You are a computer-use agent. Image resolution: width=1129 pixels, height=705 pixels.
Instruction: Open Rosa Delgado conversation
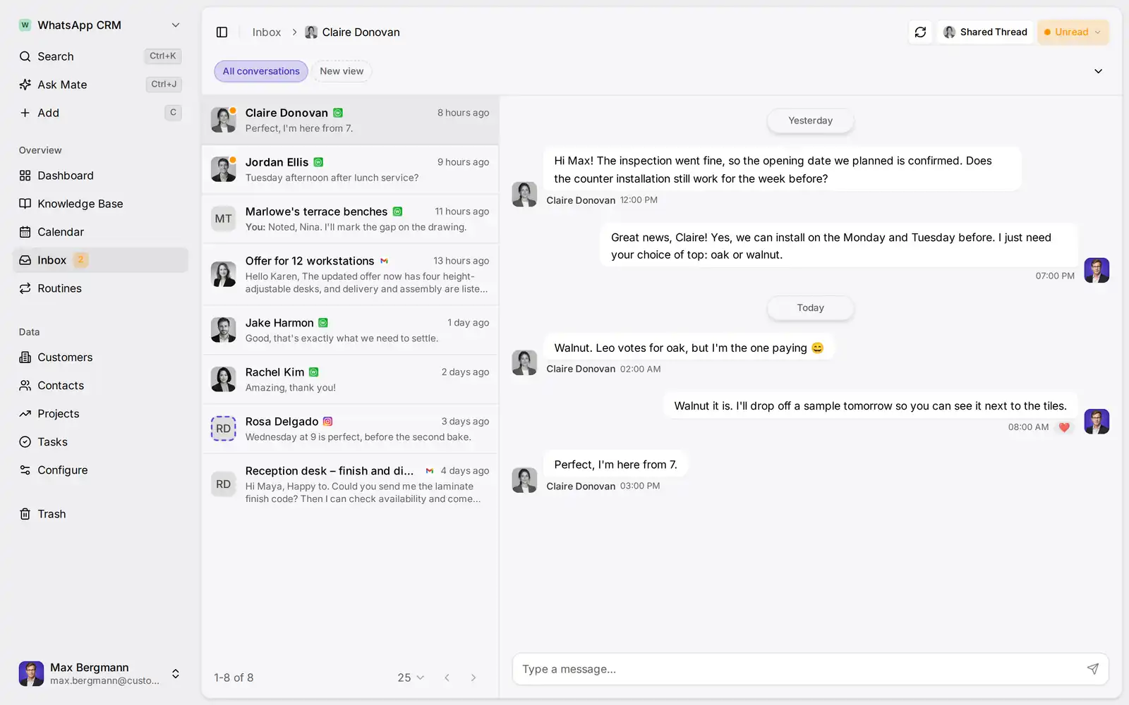point(350,429)
